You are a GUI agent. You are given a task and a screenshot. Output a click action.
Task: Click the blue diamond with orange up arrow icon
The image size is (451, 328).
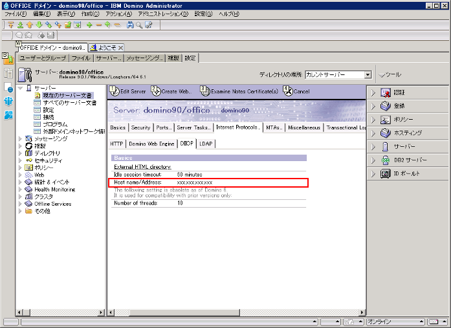click(x=58, y=25)
